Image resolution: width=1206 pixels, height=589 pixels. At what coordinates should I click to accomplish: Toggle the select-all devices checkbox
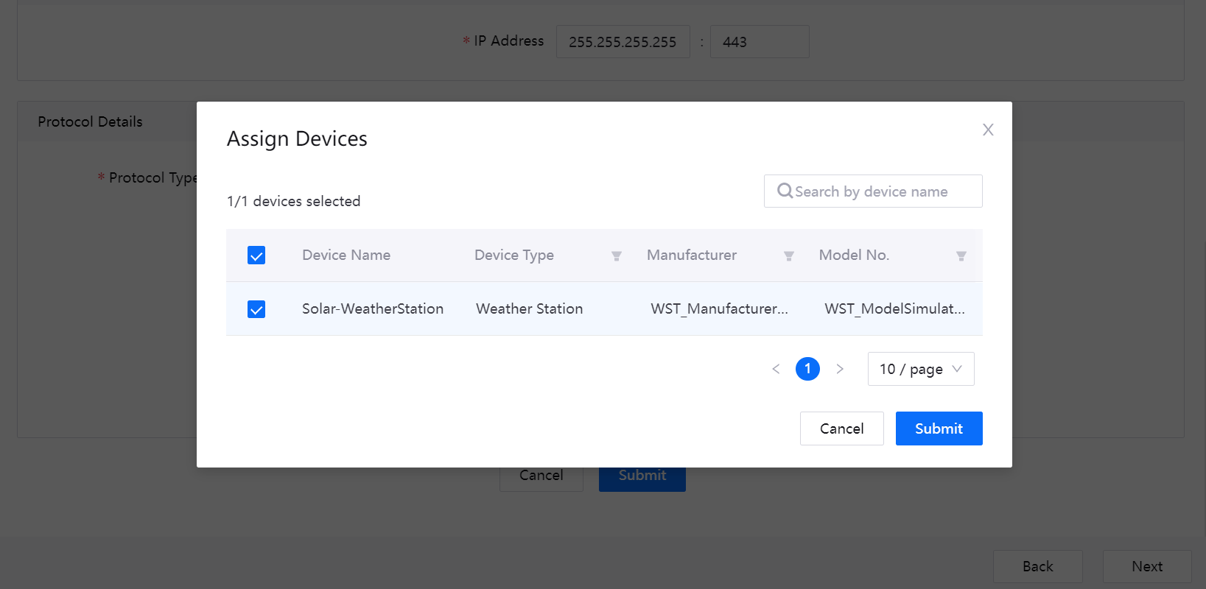pyautogui.click(x=256, y=255)
